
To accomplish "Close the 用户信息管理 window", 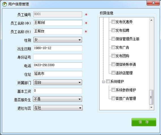I will pos(153,3).
